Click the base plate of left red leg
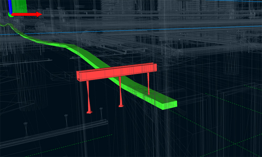 [x=89, y=112]
